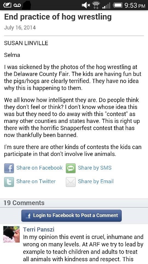
Task: Tap the green SMS share icon
Action: (71, 168)
